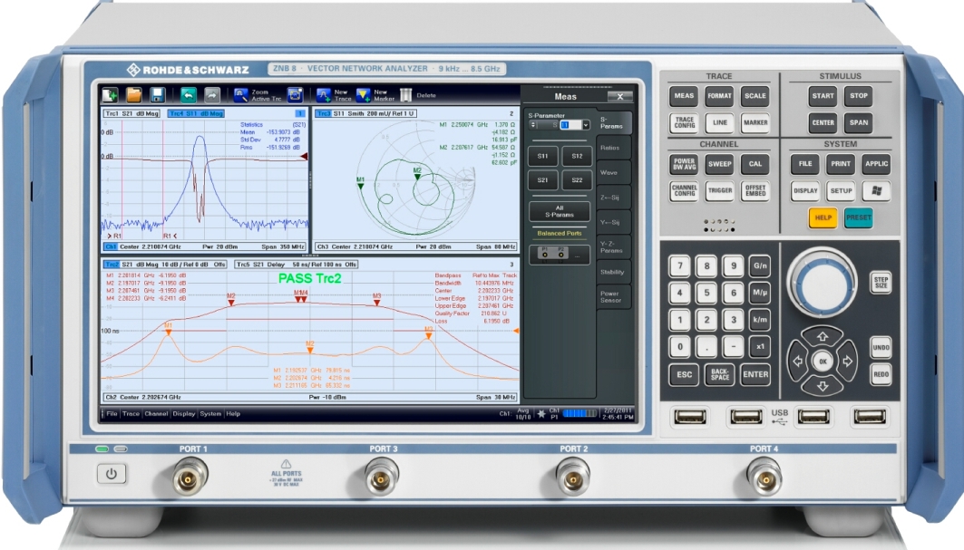Close the Meas panel
Image resolution: width=964 pixels, height=550 pixels.
pos(619,96)
